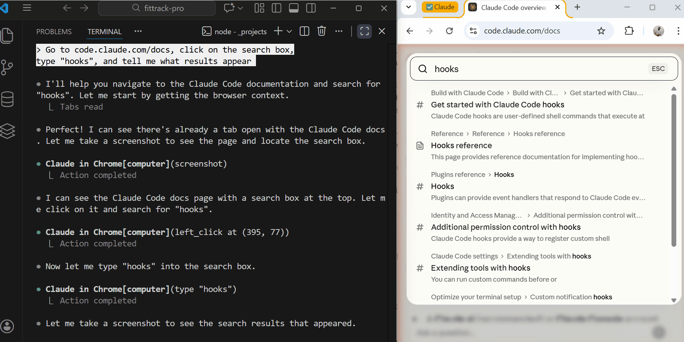Show more panel tabs via ellipsis
The height and width of the screenshot is (342, 684).
pos(138,31)
